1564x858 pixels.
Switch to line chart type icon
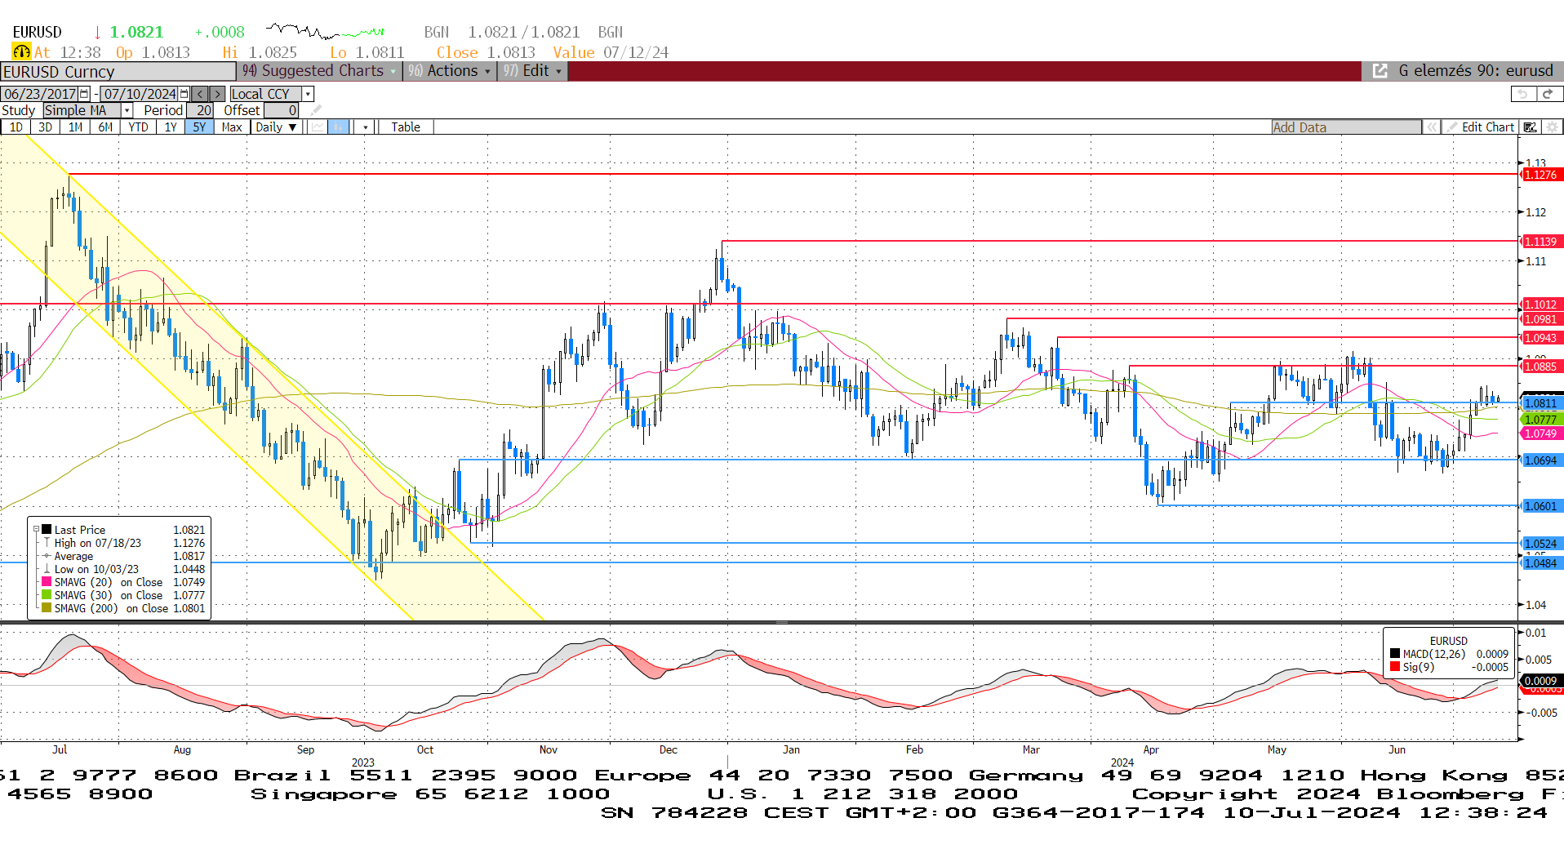pyautogui.click(x=317, y=127)
